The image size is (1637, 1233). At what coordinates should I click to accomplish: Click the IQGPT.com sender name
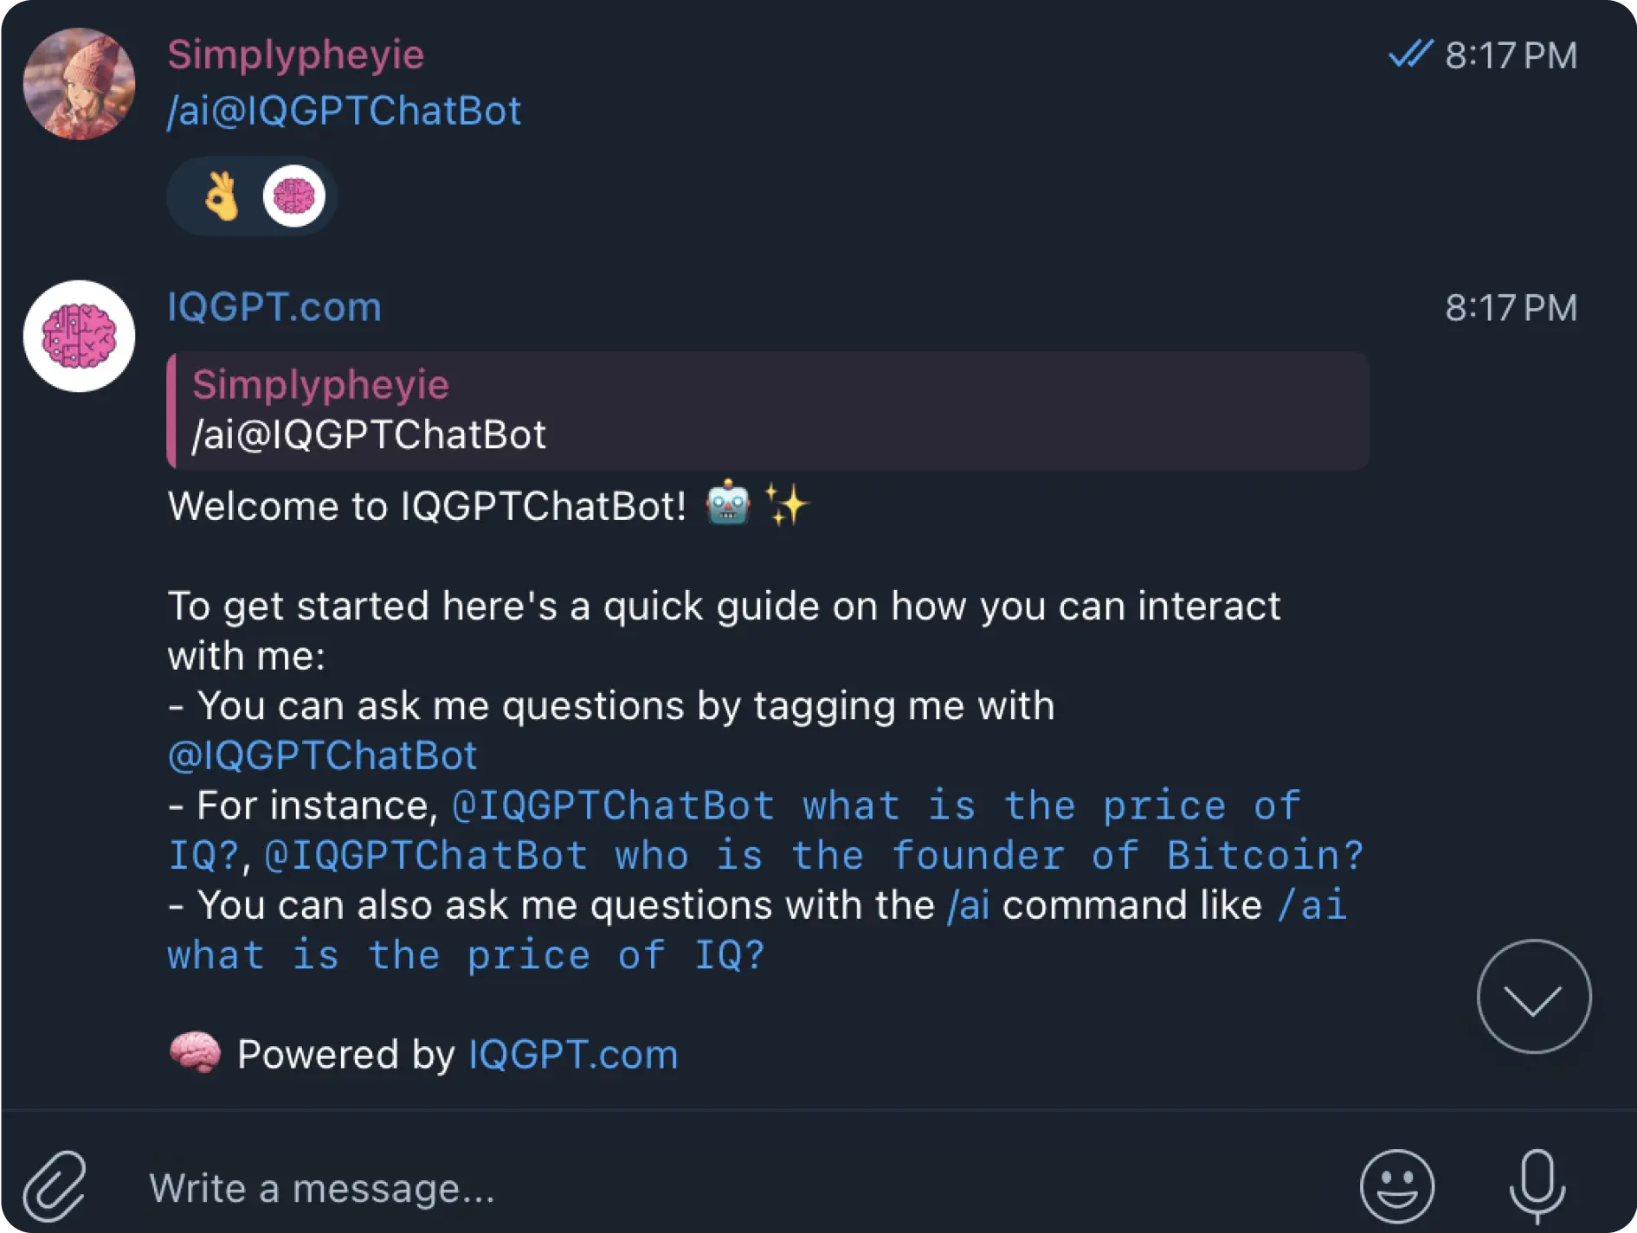pyautogui.click(x=274, y=307)
